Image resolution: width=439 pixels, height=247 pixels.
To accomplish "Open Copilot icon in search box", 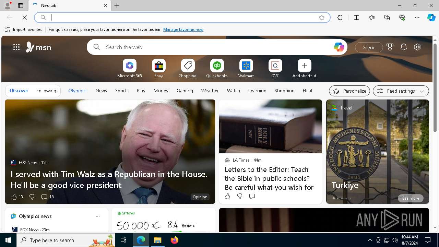I will tap(339, 47).
